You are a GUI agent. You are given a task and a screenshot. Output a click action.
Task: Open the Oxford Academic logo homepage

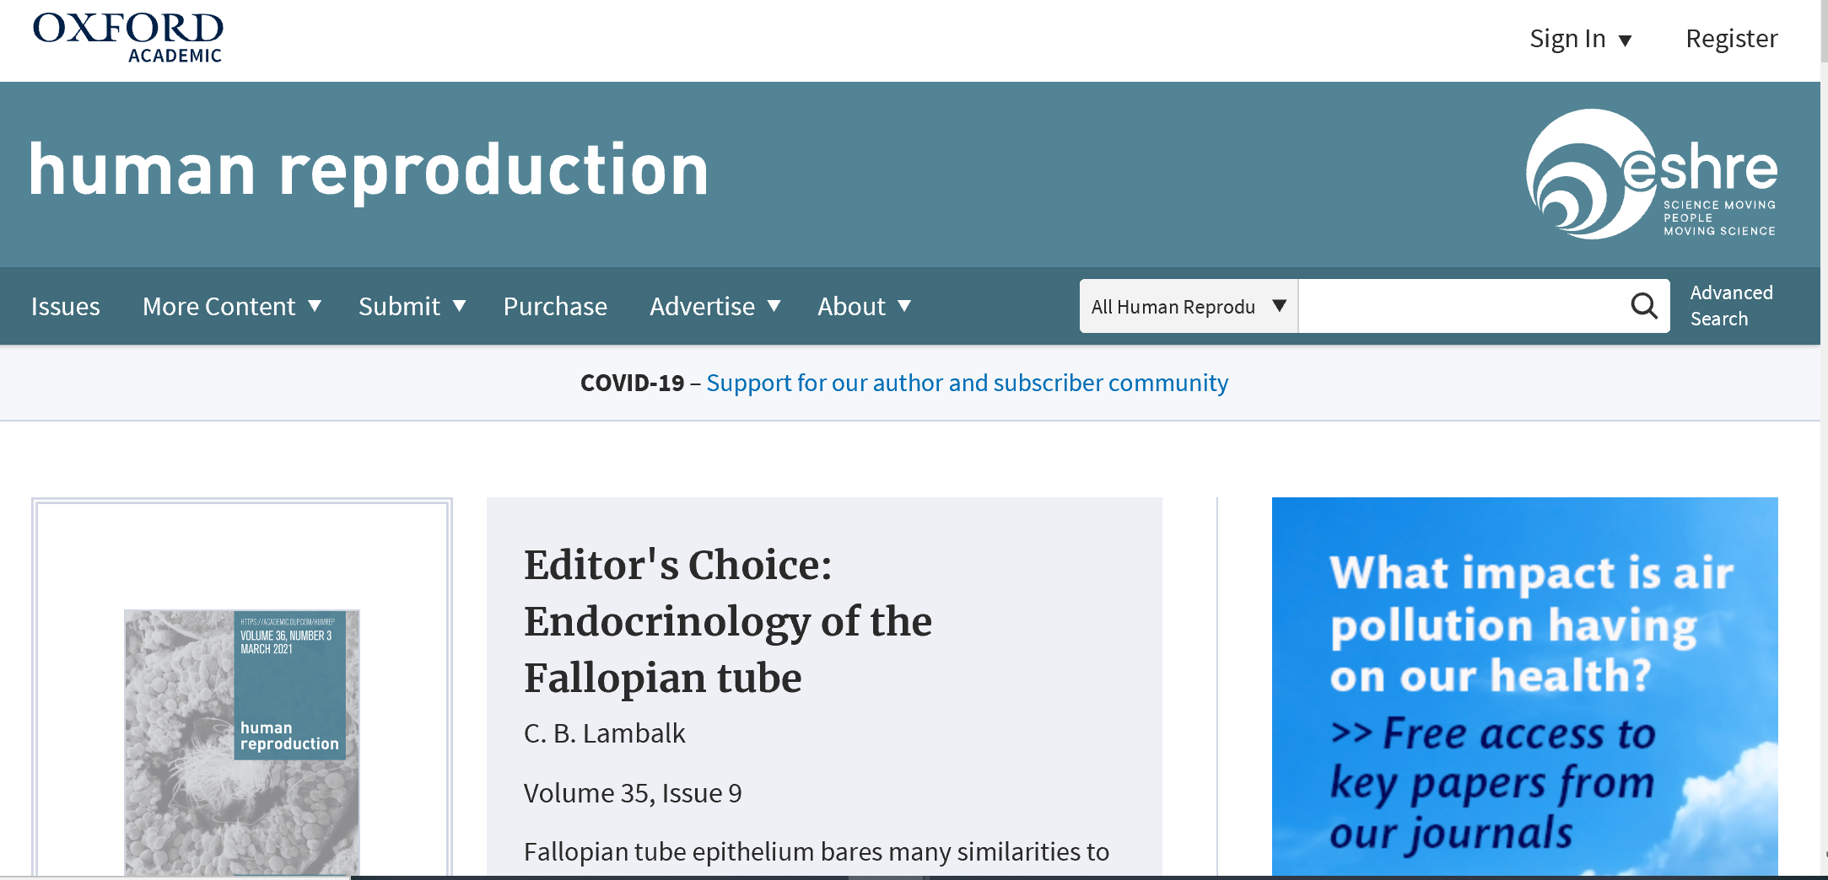tap(128, 38)
